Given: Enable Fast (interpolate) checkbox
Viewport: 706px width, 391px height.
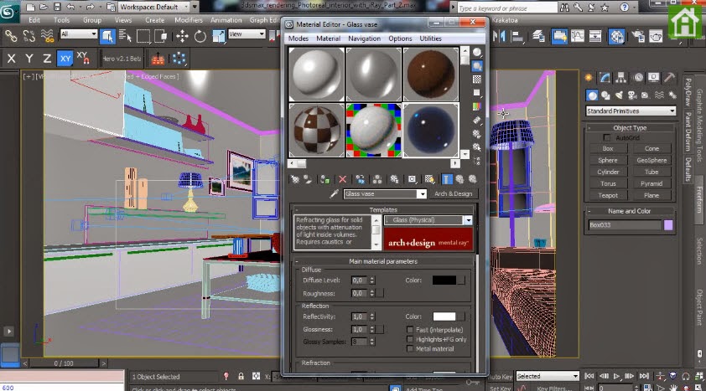Looking at the screenshot, I should (410, 330).
